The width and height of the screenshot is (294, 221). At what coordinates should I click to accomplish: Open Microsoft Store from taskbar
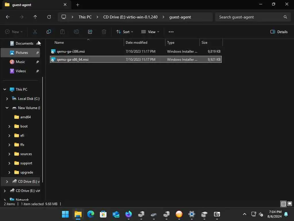click(x=103, y=214)
